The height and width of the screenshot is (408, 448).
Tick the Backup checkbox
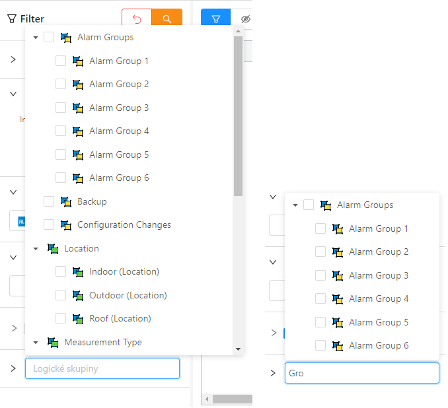tap(49, 201)
